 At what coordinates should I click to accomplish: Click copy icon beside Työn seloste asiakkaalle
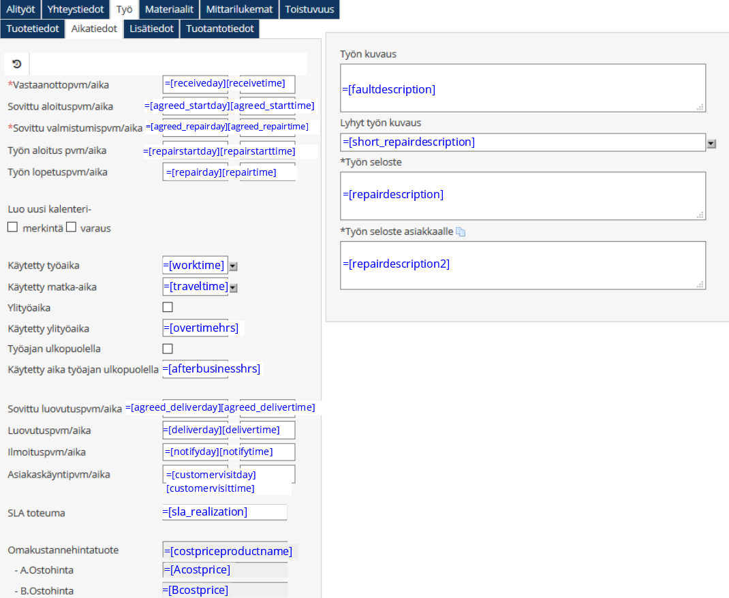461,232
